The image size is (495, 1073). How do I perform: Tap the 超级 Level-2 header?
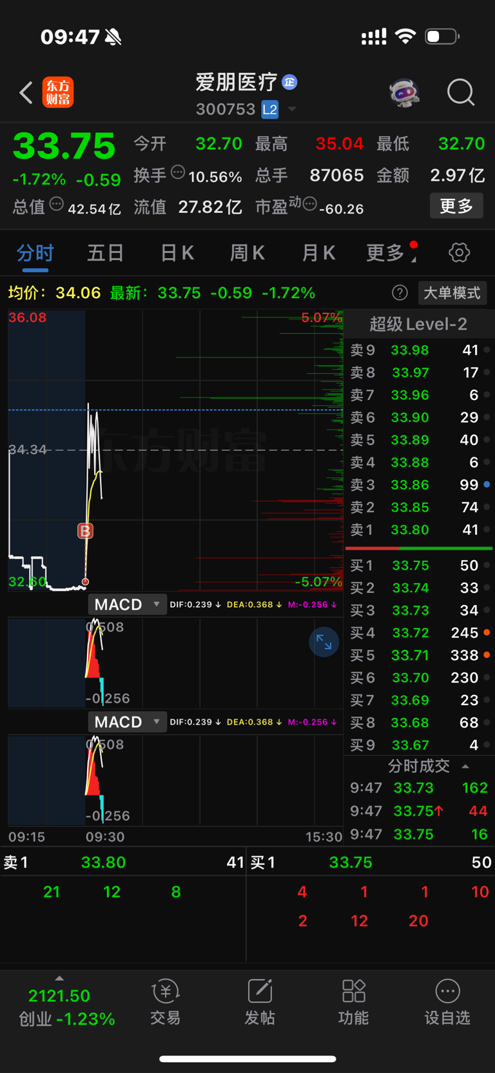pyautogui.click(x=418, y=324)
